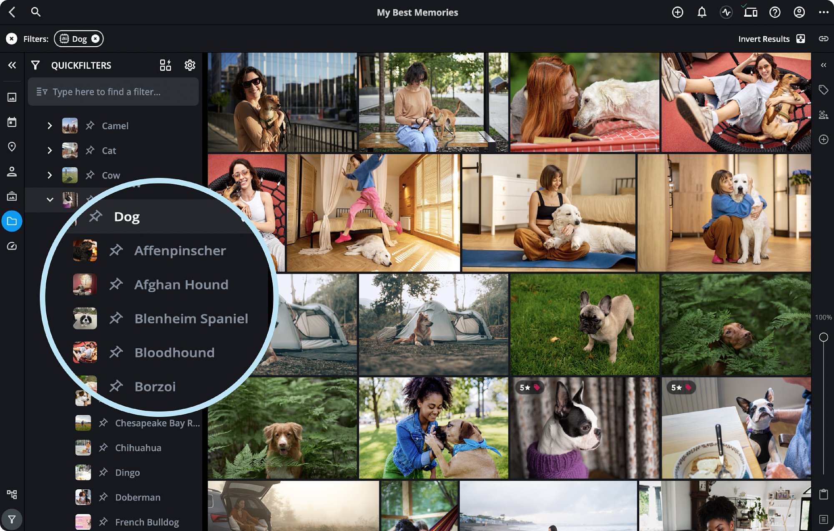Select the Cow filter label
The height and width of the screenshot is (531, 834).
(111, 175)
